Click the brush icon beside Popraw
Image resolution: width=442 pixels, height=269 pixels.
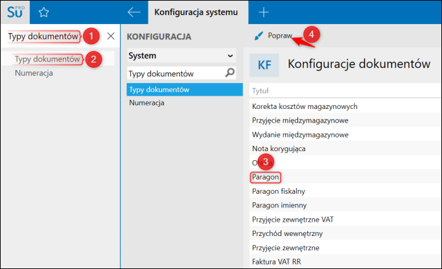point(258,35)
